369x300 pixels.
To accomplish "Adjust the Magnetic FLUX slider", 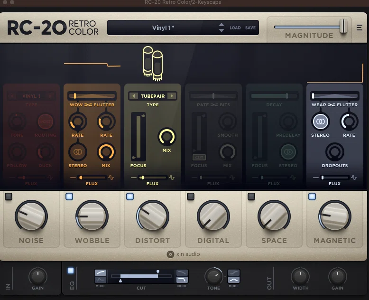I will pos(335,178).
